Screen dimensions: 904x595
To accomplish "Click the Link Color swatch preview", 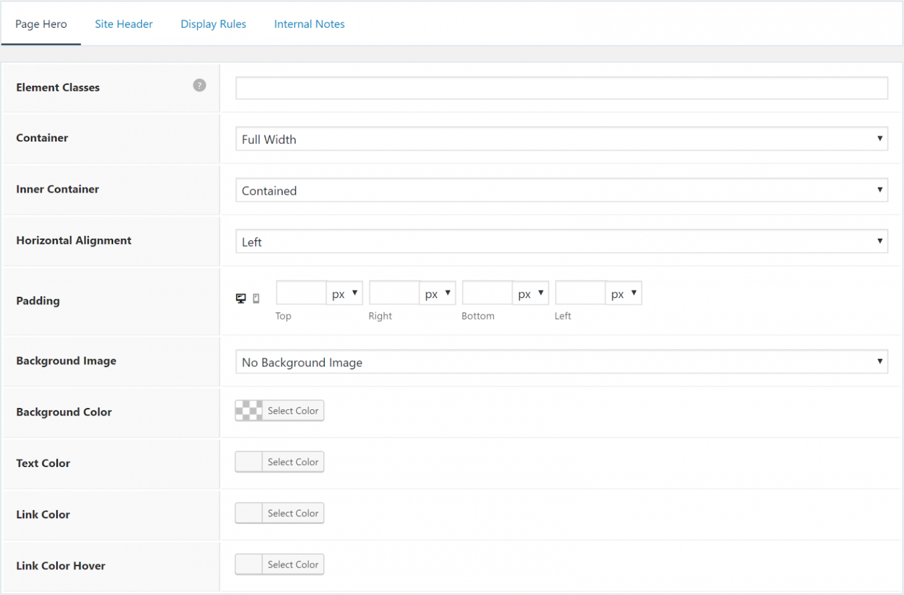I will coord(249,513).
